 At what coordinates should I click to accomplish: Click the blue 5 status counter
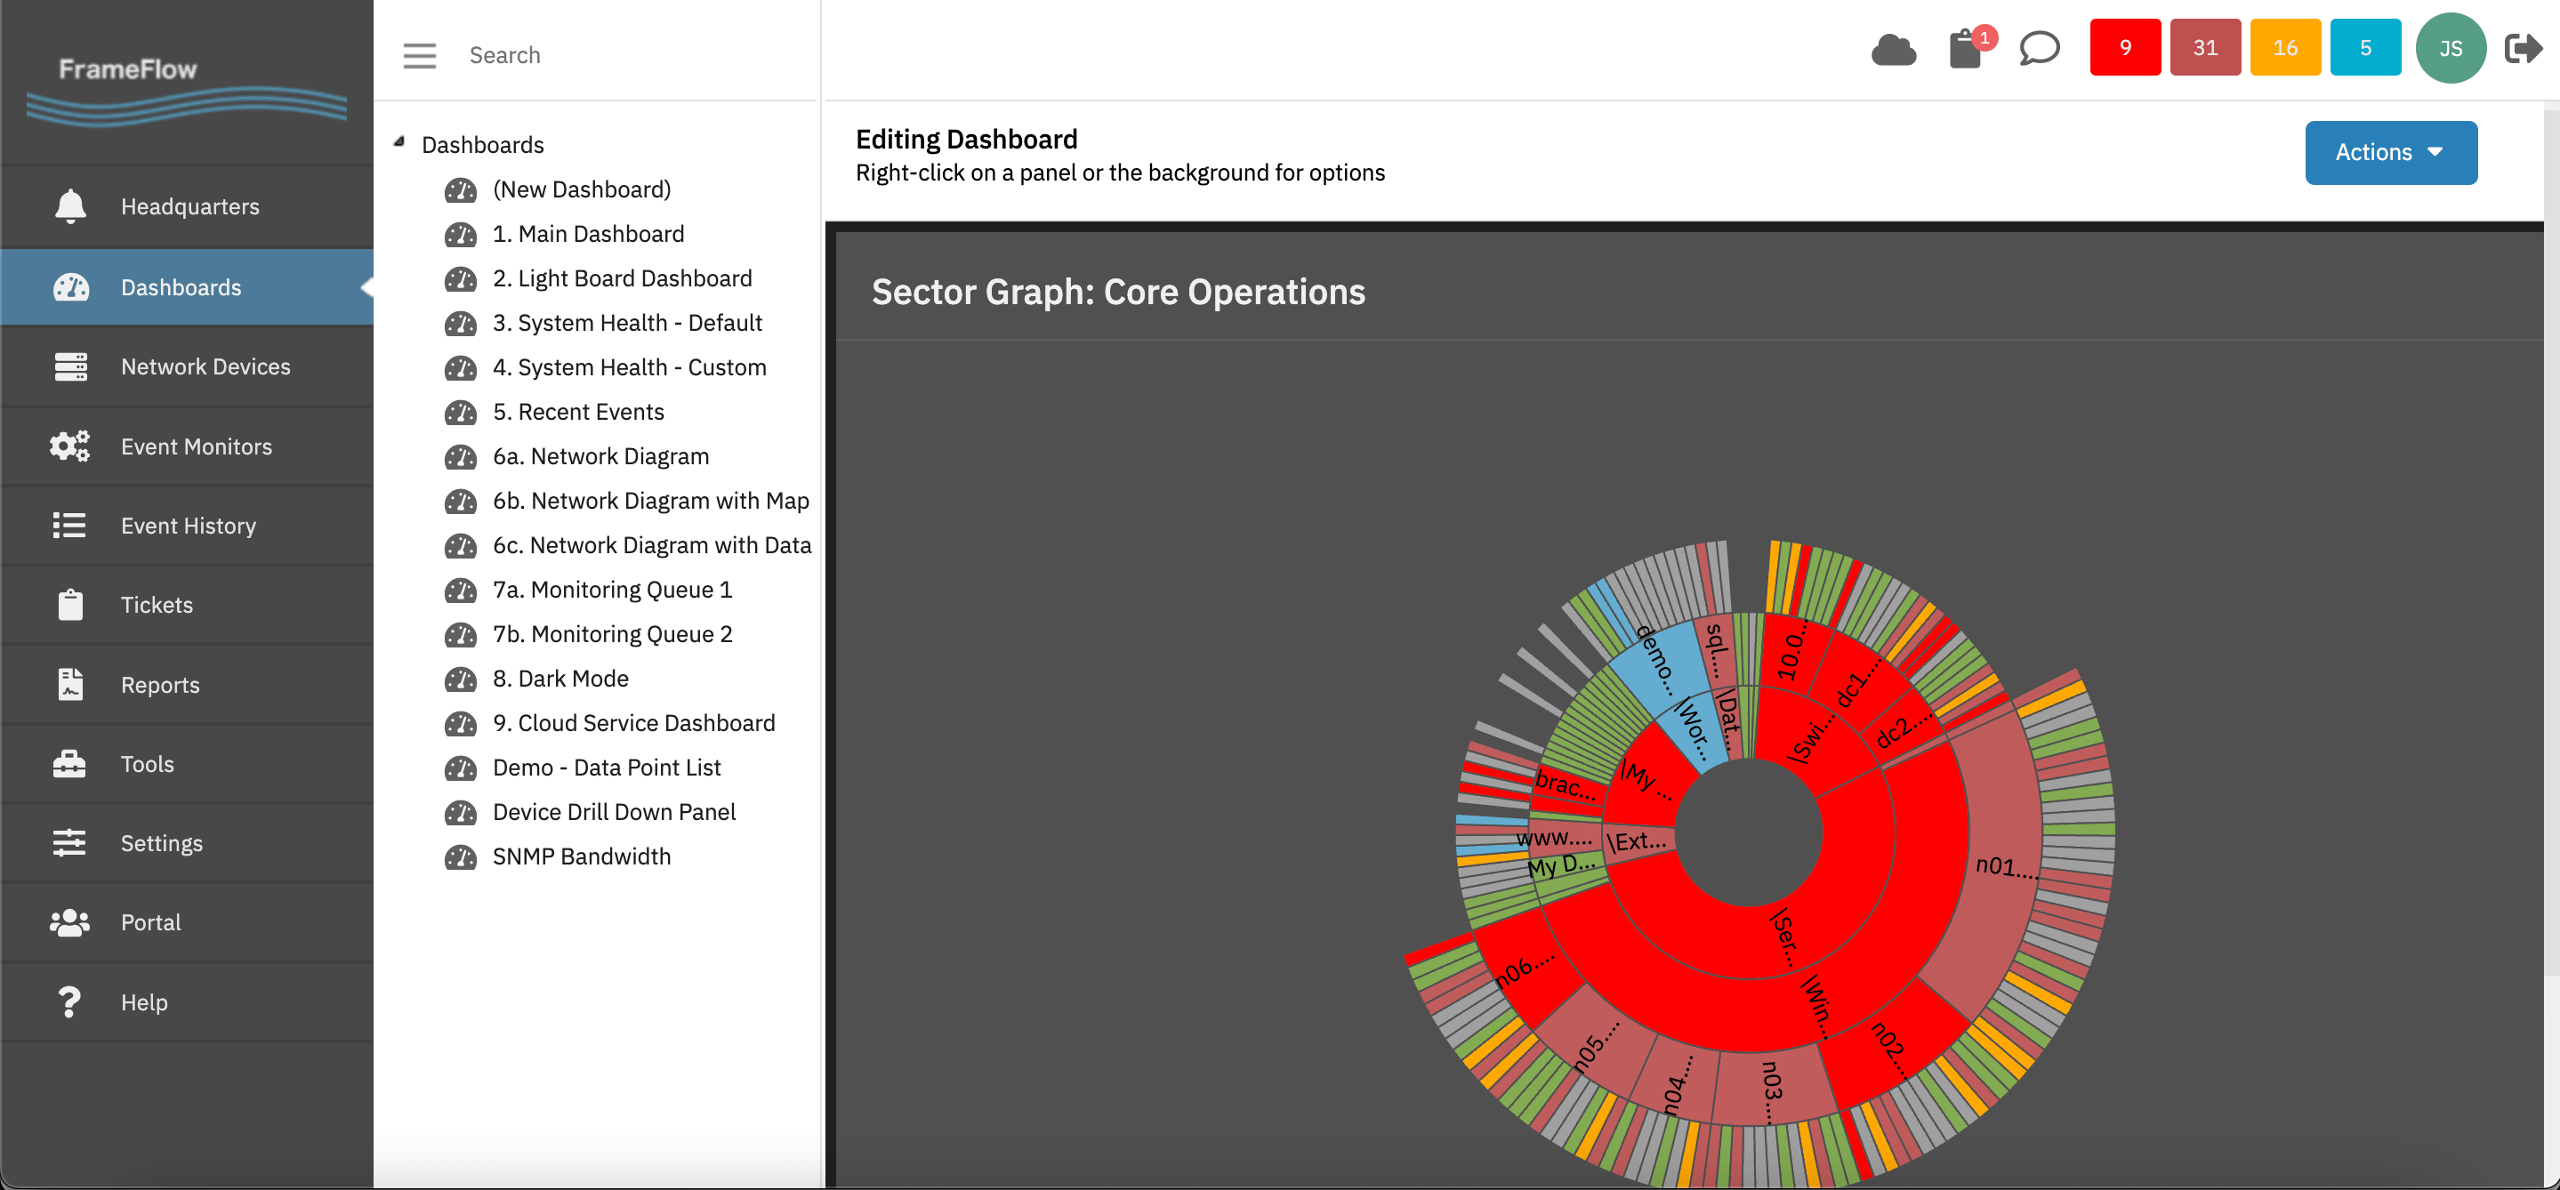coord(2364,48)
